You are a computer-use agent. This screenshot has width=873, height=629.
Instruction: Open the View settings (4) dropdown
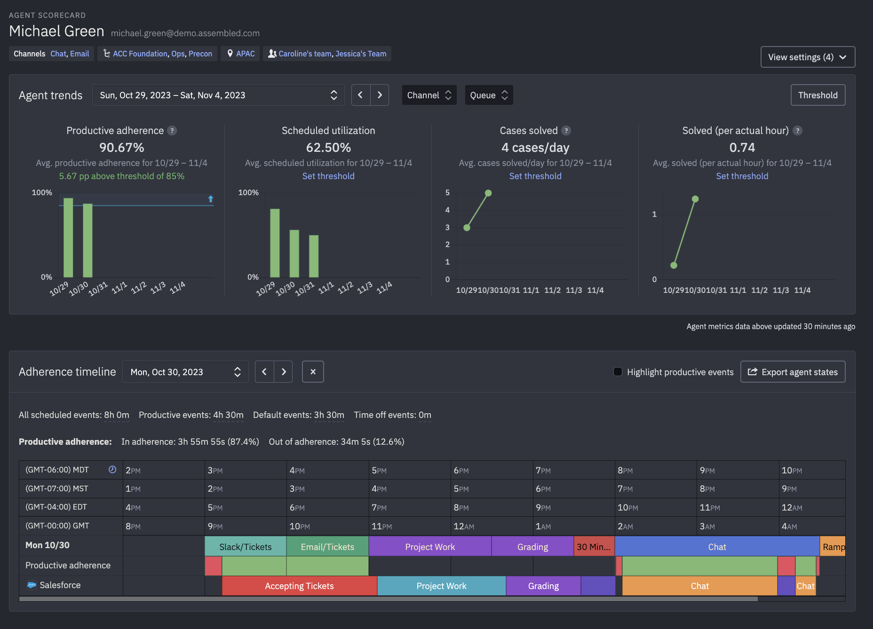tap(807, 57)
